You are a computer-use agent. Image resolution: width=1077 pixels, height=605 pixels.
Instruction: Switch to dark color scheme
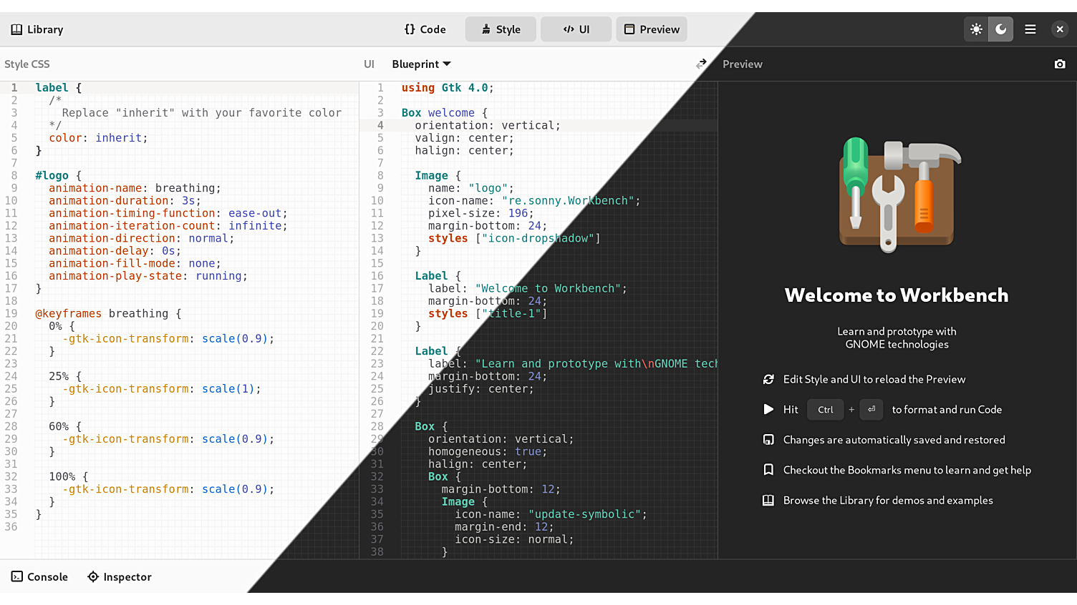(x=1000, y=29)
